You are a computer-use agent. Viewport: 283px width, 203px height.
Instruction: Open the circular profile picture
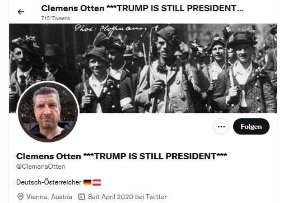tap(48, 112)
